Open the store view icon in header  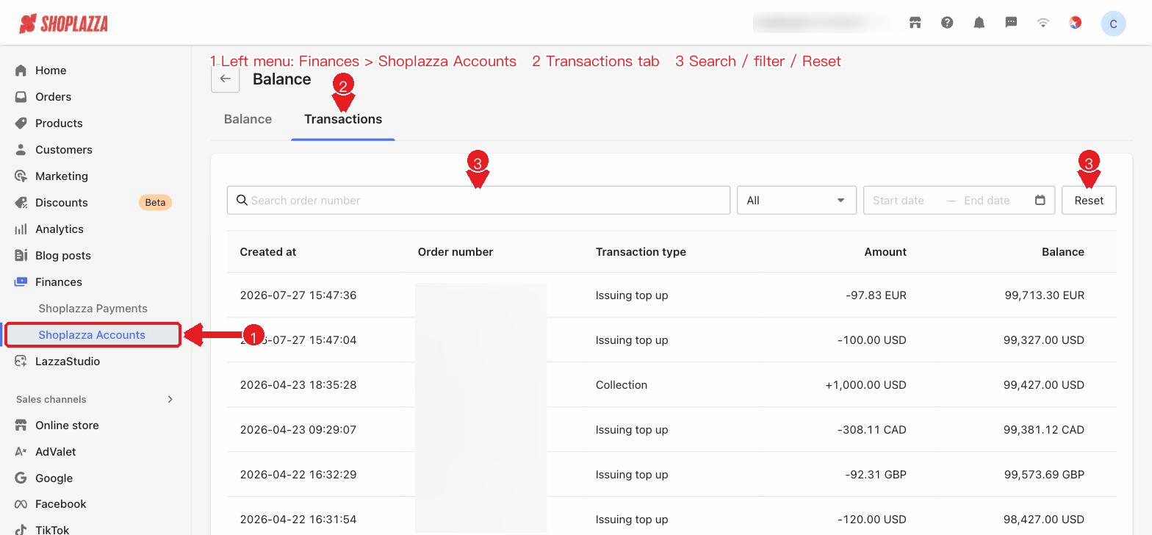click(915, 23)
